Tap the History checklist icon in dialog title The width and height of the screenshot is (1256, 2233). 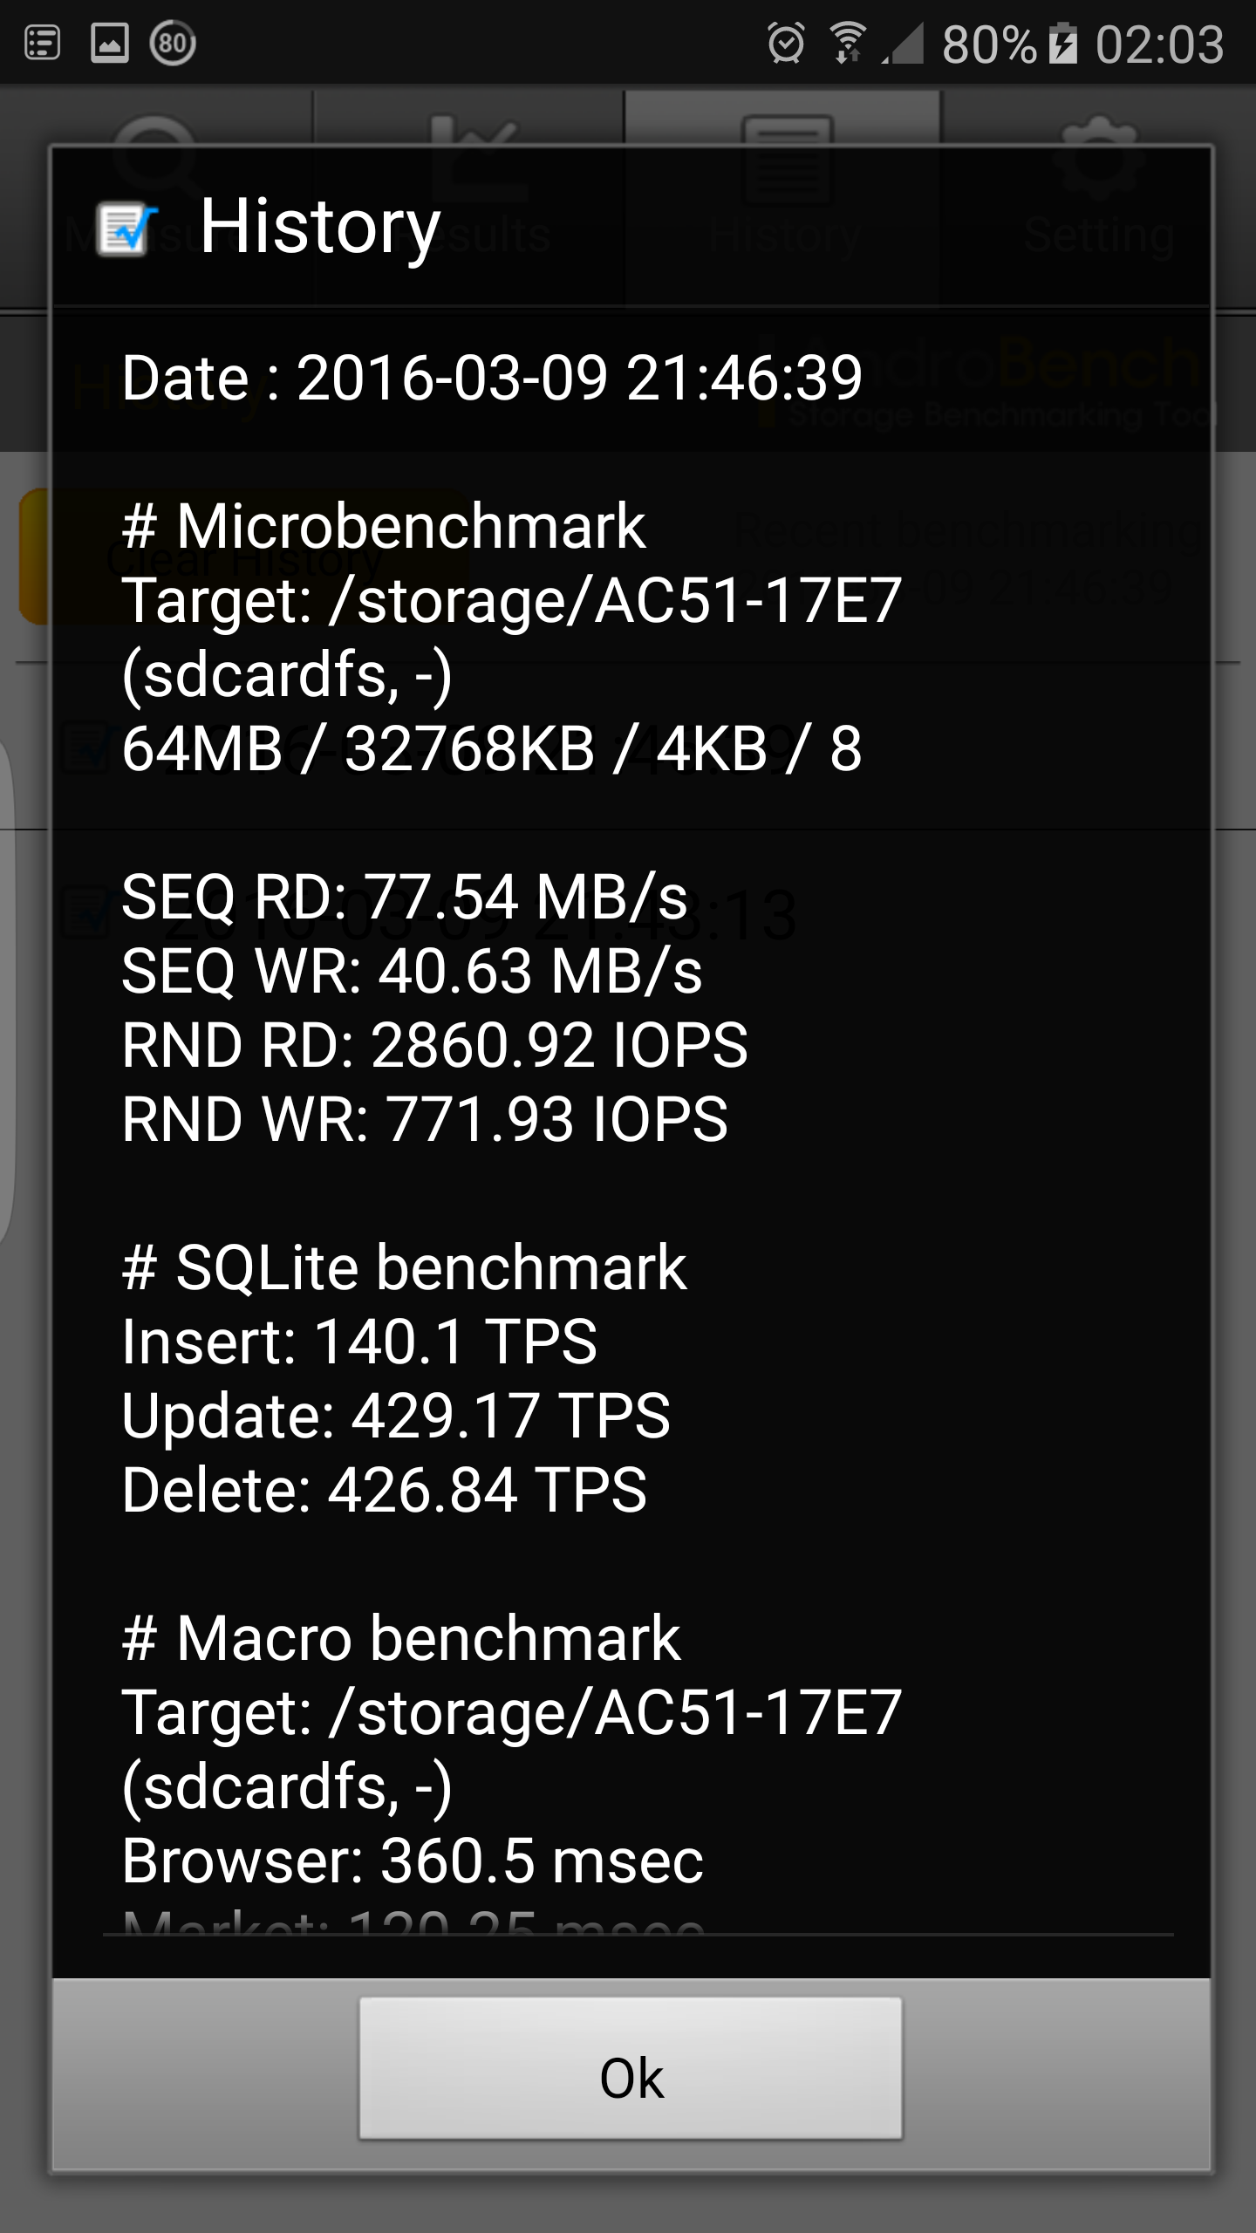pyautogui.click(x=126, y=228)
